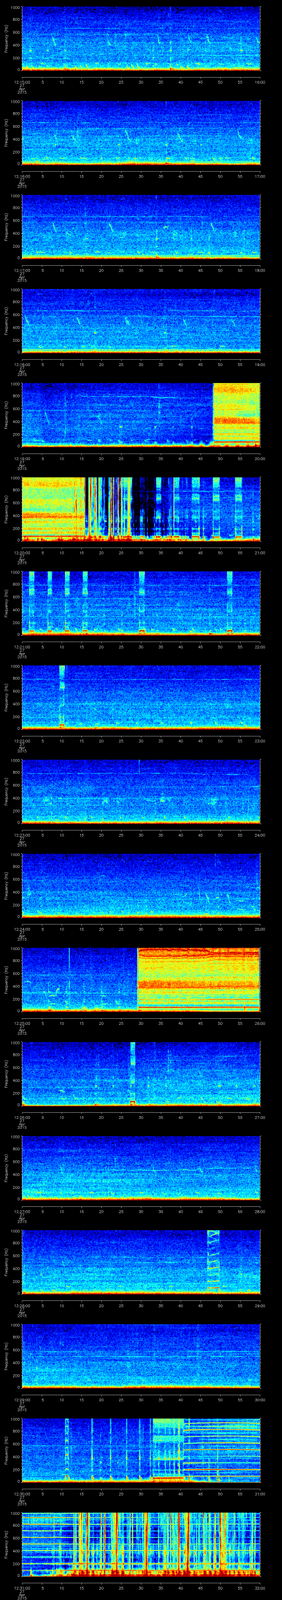The image size is (282, 1600).
Task: Click the 12:20:00 start time label
Action: pyautogui.click(x=22, y=553)
